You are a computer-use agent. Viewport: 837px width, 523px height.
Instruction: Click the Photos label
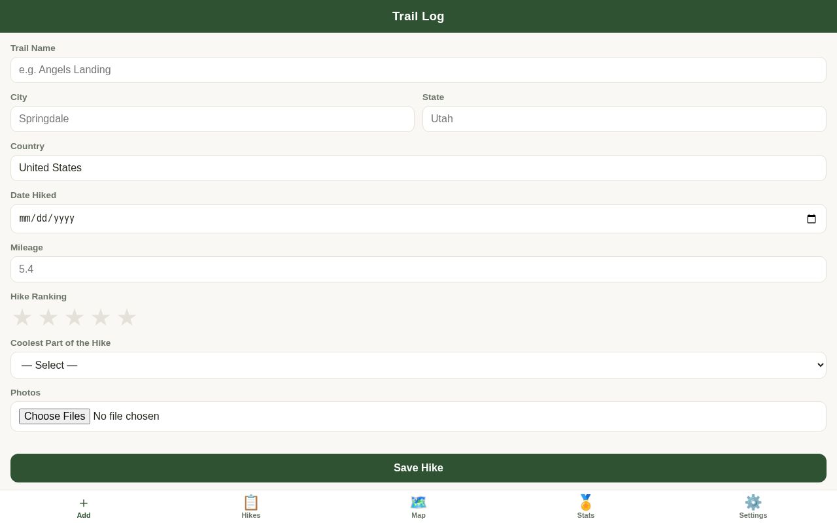[x=26, y=393]
